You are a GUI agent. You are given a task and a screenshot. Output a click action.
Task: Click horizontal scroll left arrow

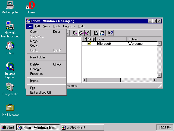84,80
